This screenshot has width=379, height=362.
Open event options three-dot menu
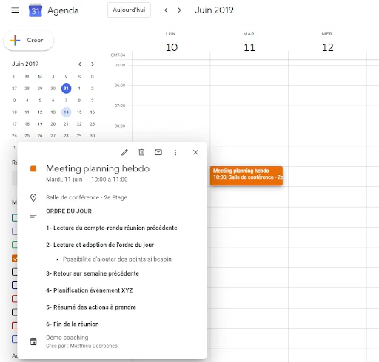click(x=175, y=153)
